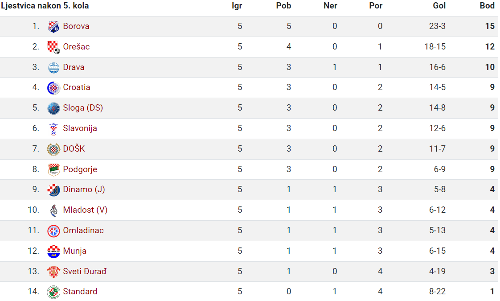
Task: Select the Podgorje club crest
Action: (x=53, y=169)
